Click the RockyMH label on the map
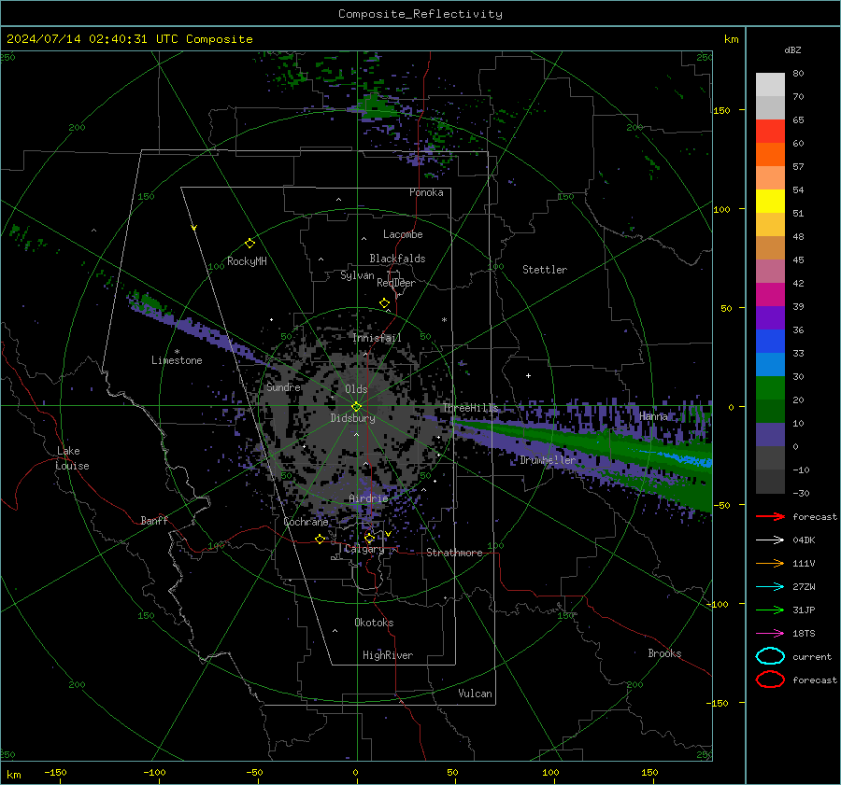 247,261
